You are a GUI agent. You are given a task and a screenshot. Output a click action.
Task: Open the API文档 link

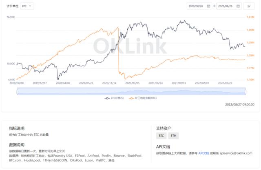click(x=203, y=153)
